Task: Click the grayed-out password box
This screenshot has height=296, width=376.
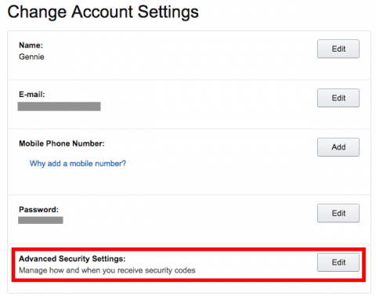Action: (x=41, y=220)
